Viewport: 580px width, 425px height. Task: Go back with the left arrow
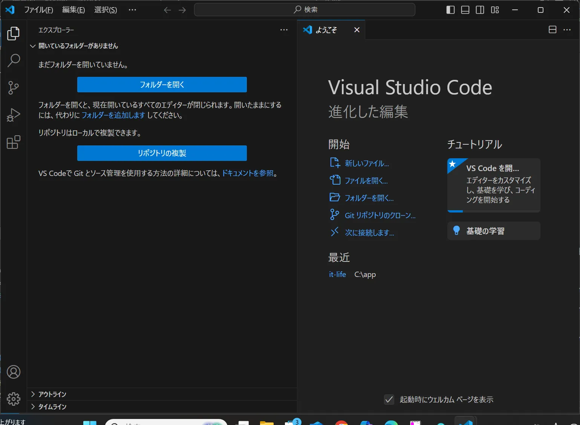pyautogui.click(x=168, y=10)
